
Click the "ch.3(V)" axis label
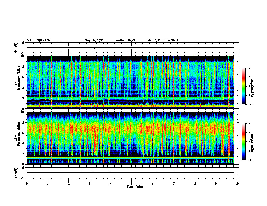click(x=16, y=173)
